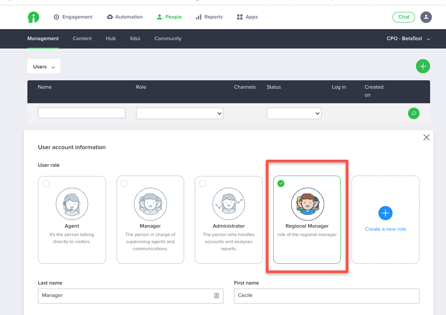This screenshot has height=315, width=446.
Task: Click the Reports bar chart icon
Action: coord(199,17)
